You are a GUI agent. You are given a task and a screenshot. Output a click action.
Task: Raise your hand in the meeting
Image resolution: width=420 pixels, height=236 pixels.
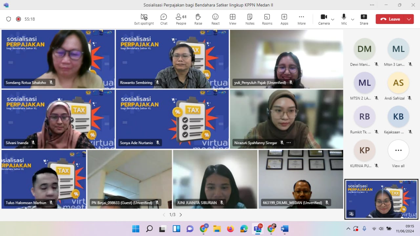[198, 19]
